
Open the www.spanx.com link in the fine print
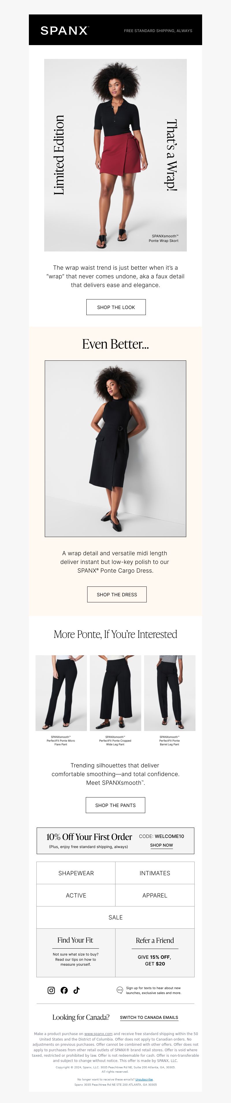[x=98, y=1034]
